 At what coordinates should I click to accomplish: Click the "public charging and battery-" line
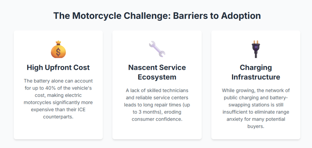pos(256,97)
